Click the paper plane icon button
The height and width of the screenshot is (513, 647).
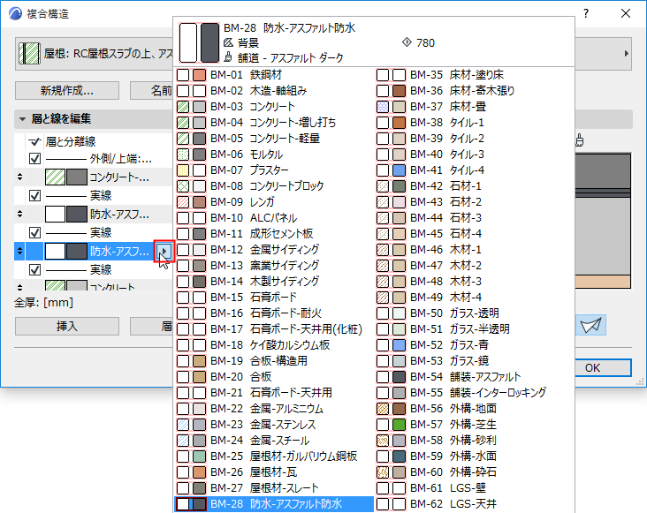pos(591,325)
